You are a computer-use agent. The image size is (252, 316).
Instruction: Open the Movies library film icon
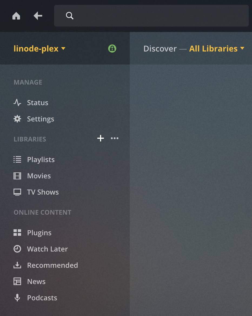click(17, 176)
